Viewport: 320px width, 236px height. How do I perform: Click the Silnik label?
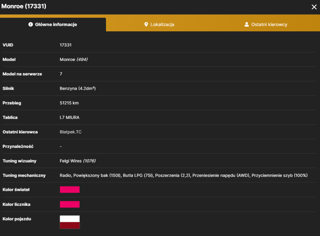pos(8,88)
